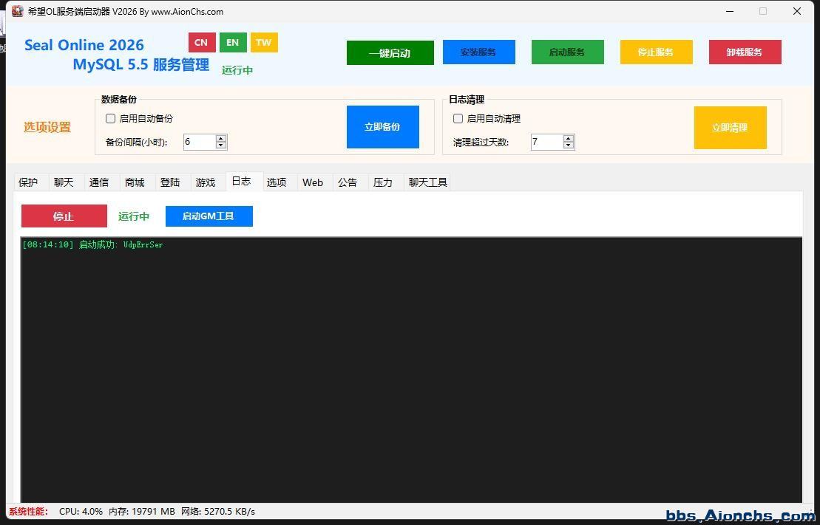Viewport: 820px width, 525px height.
Task: Click the 备份间隔 hours input field
Action: pyautogui.click(x=199, y=142)
